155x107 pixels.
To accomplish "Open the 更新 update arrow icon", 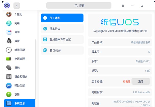I will point(9,95).
